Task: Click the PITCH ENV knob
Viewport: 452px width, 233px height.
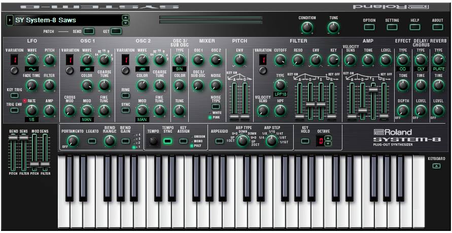Action: click(239, 60)
